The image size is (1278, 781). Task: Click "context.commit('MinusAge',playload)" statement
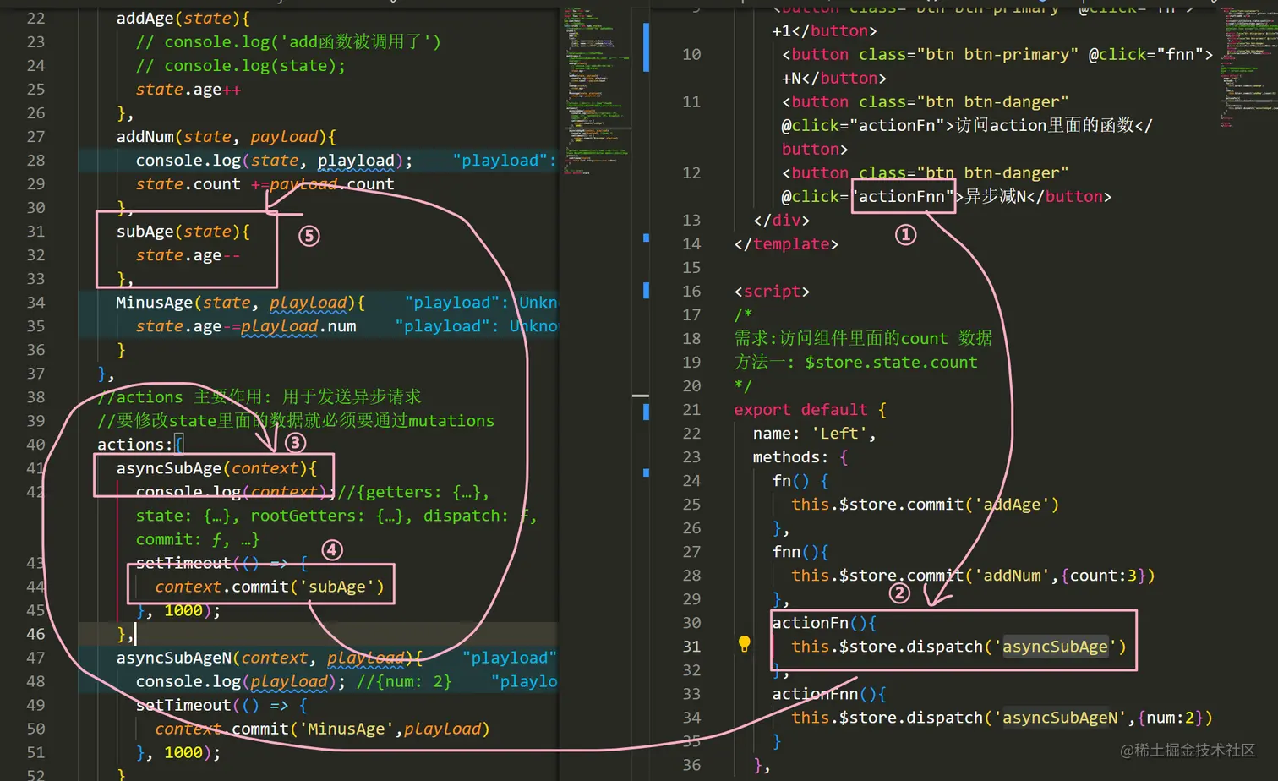coord(322,729)
